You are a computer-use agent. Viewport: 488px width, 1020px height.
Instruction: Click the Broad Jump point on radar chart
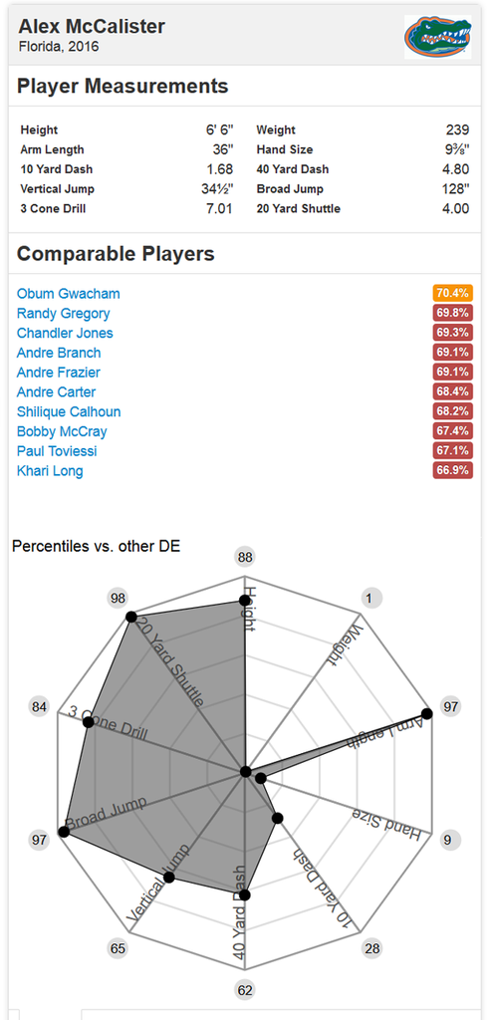coord(63,832)
